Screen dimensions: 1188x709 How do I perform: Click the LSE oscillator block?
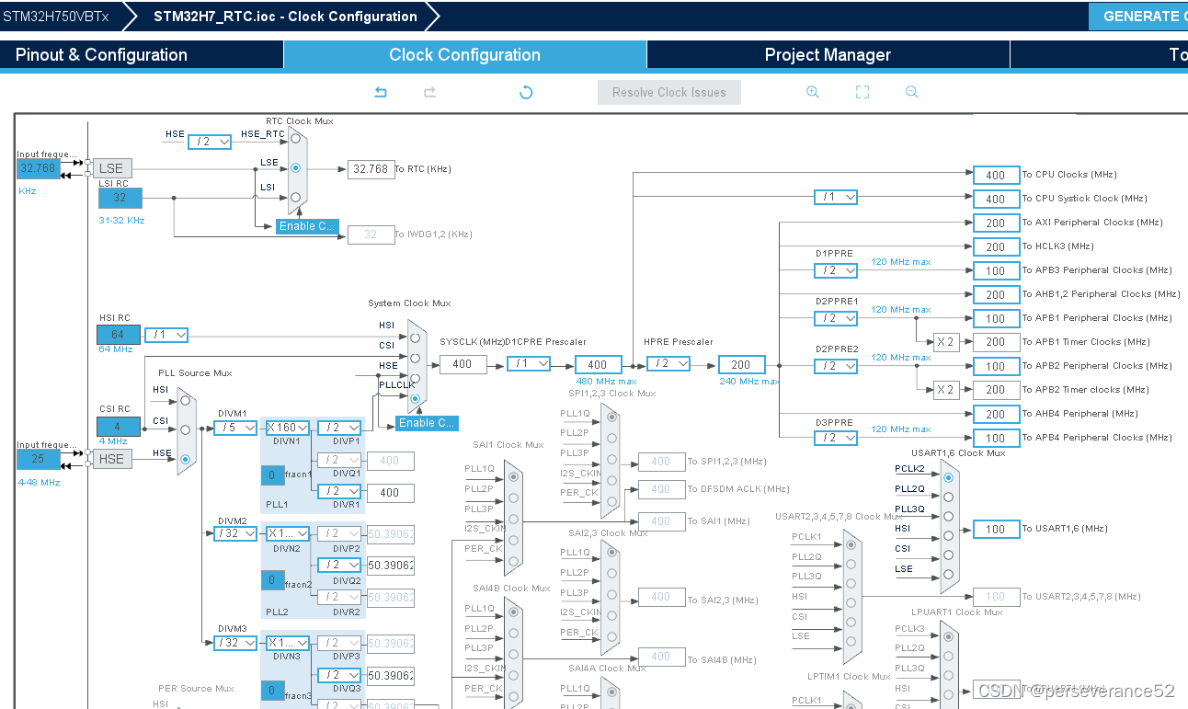coord(111,168)
